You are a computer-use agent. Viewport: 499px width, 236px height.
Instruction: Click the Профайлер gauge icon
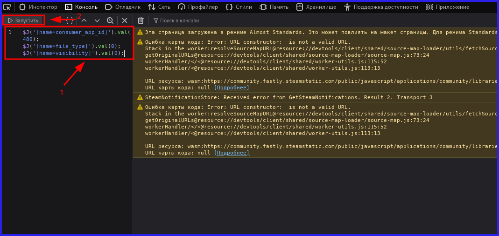coord(182,7)
